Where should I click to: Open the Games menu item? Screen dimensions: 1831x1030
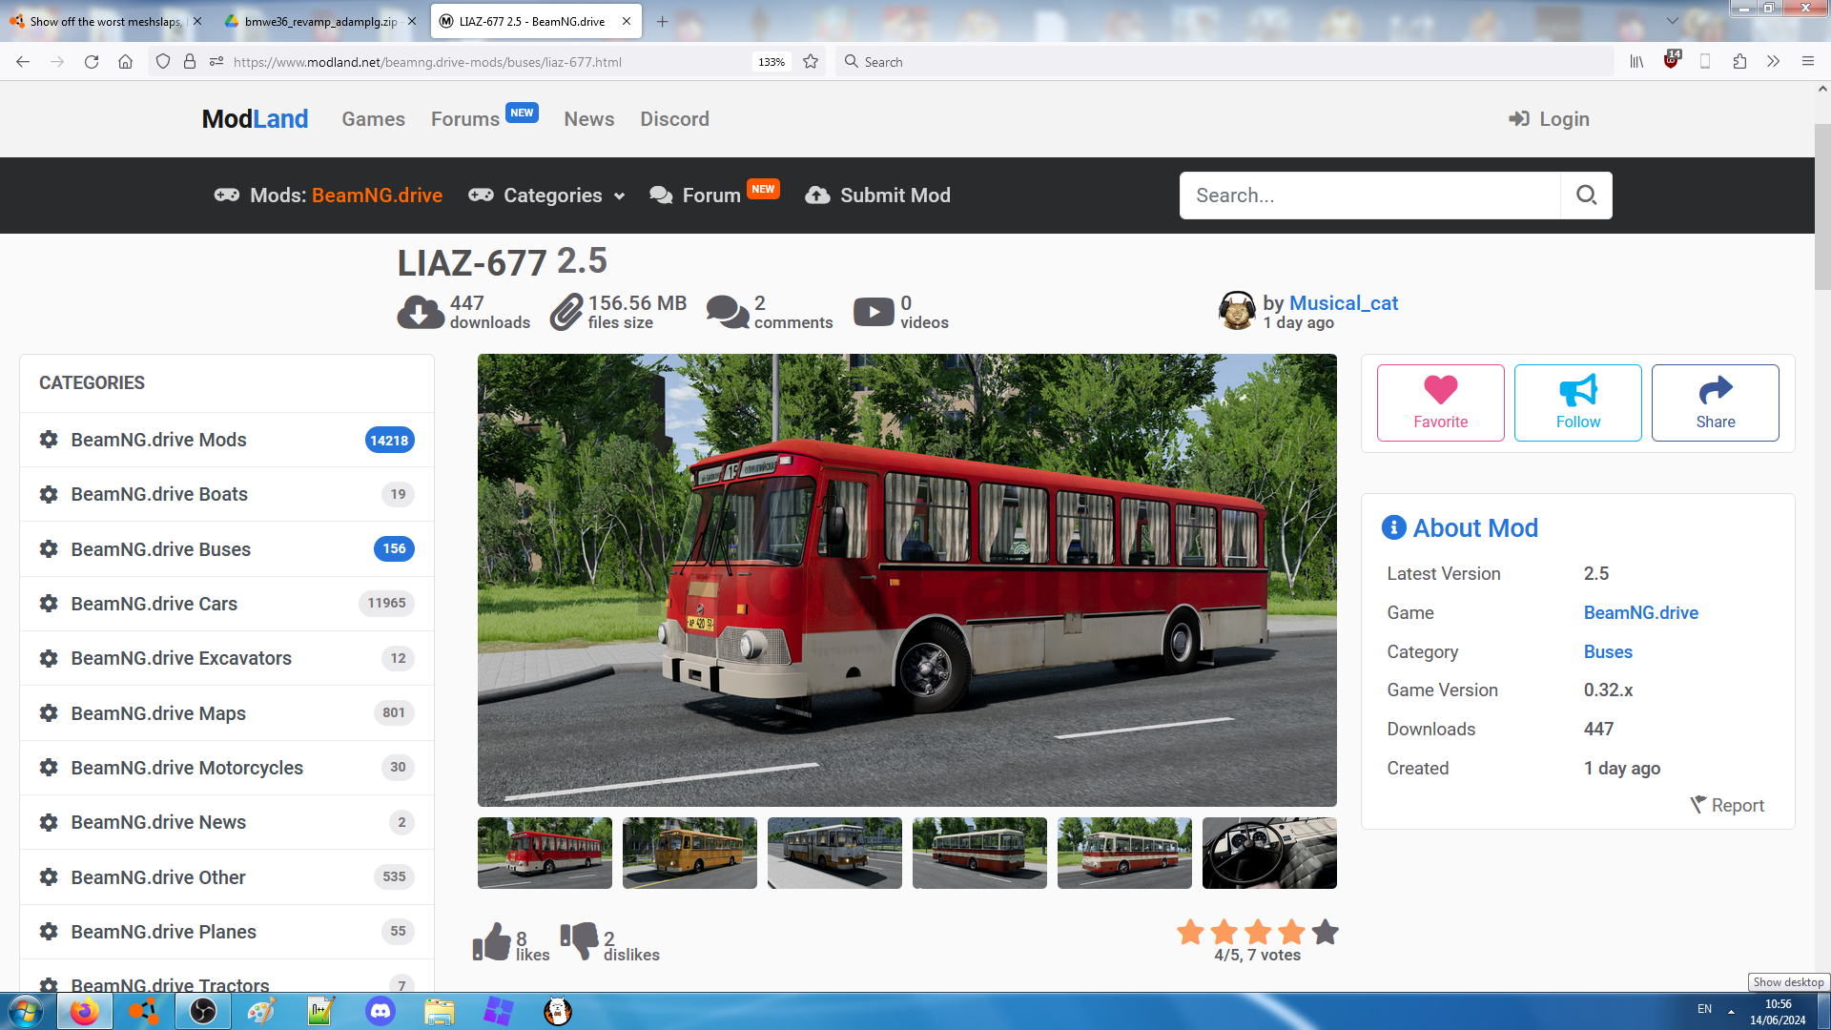click(x=373, y=119)
